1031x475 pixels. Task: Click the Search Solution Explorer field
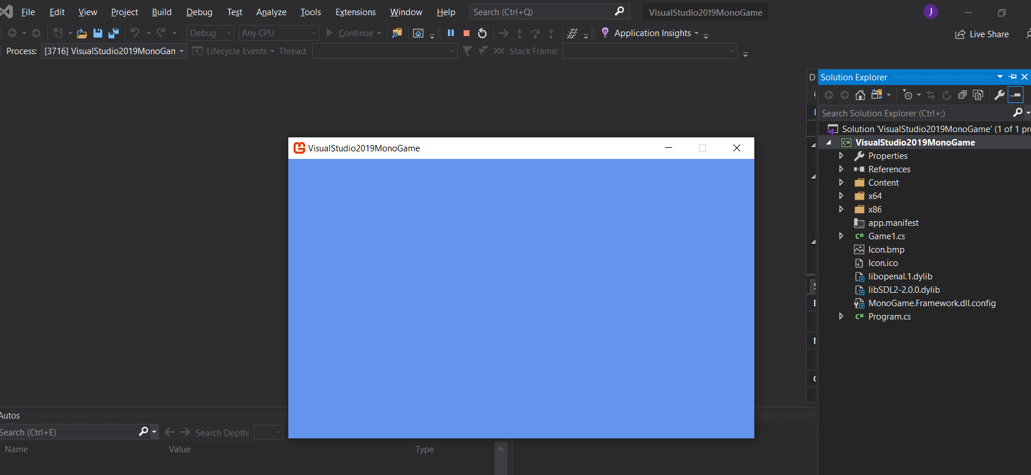[915, 114]
